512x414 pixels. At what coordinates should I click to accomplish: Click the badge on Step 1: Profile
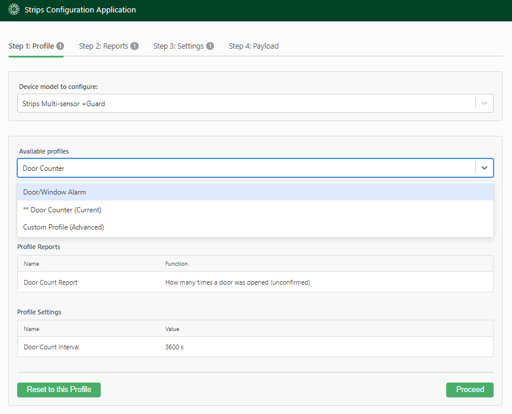tap(60, 46)
